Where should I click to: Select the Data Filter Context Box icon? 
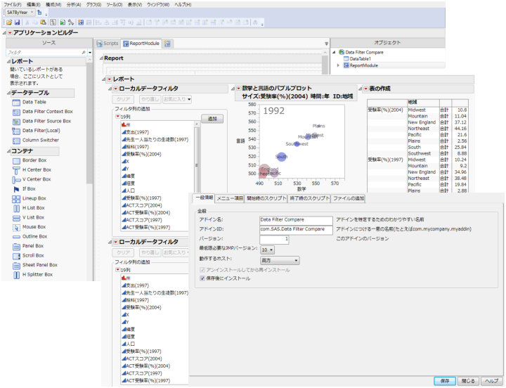click(16, 112)
